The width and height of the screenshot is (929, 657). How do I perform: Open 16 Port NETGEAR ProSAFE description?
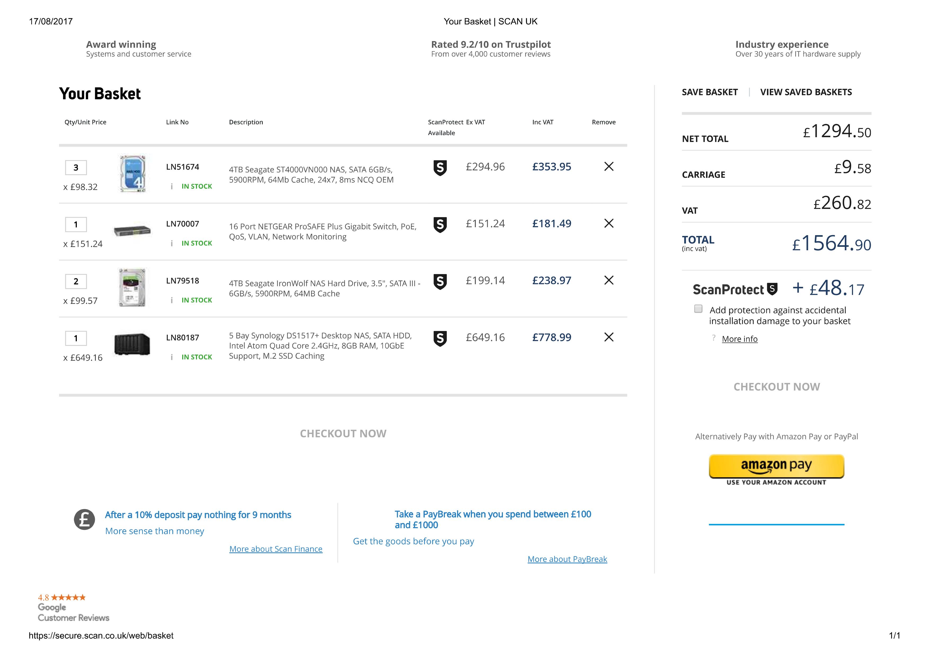[323, 231]
